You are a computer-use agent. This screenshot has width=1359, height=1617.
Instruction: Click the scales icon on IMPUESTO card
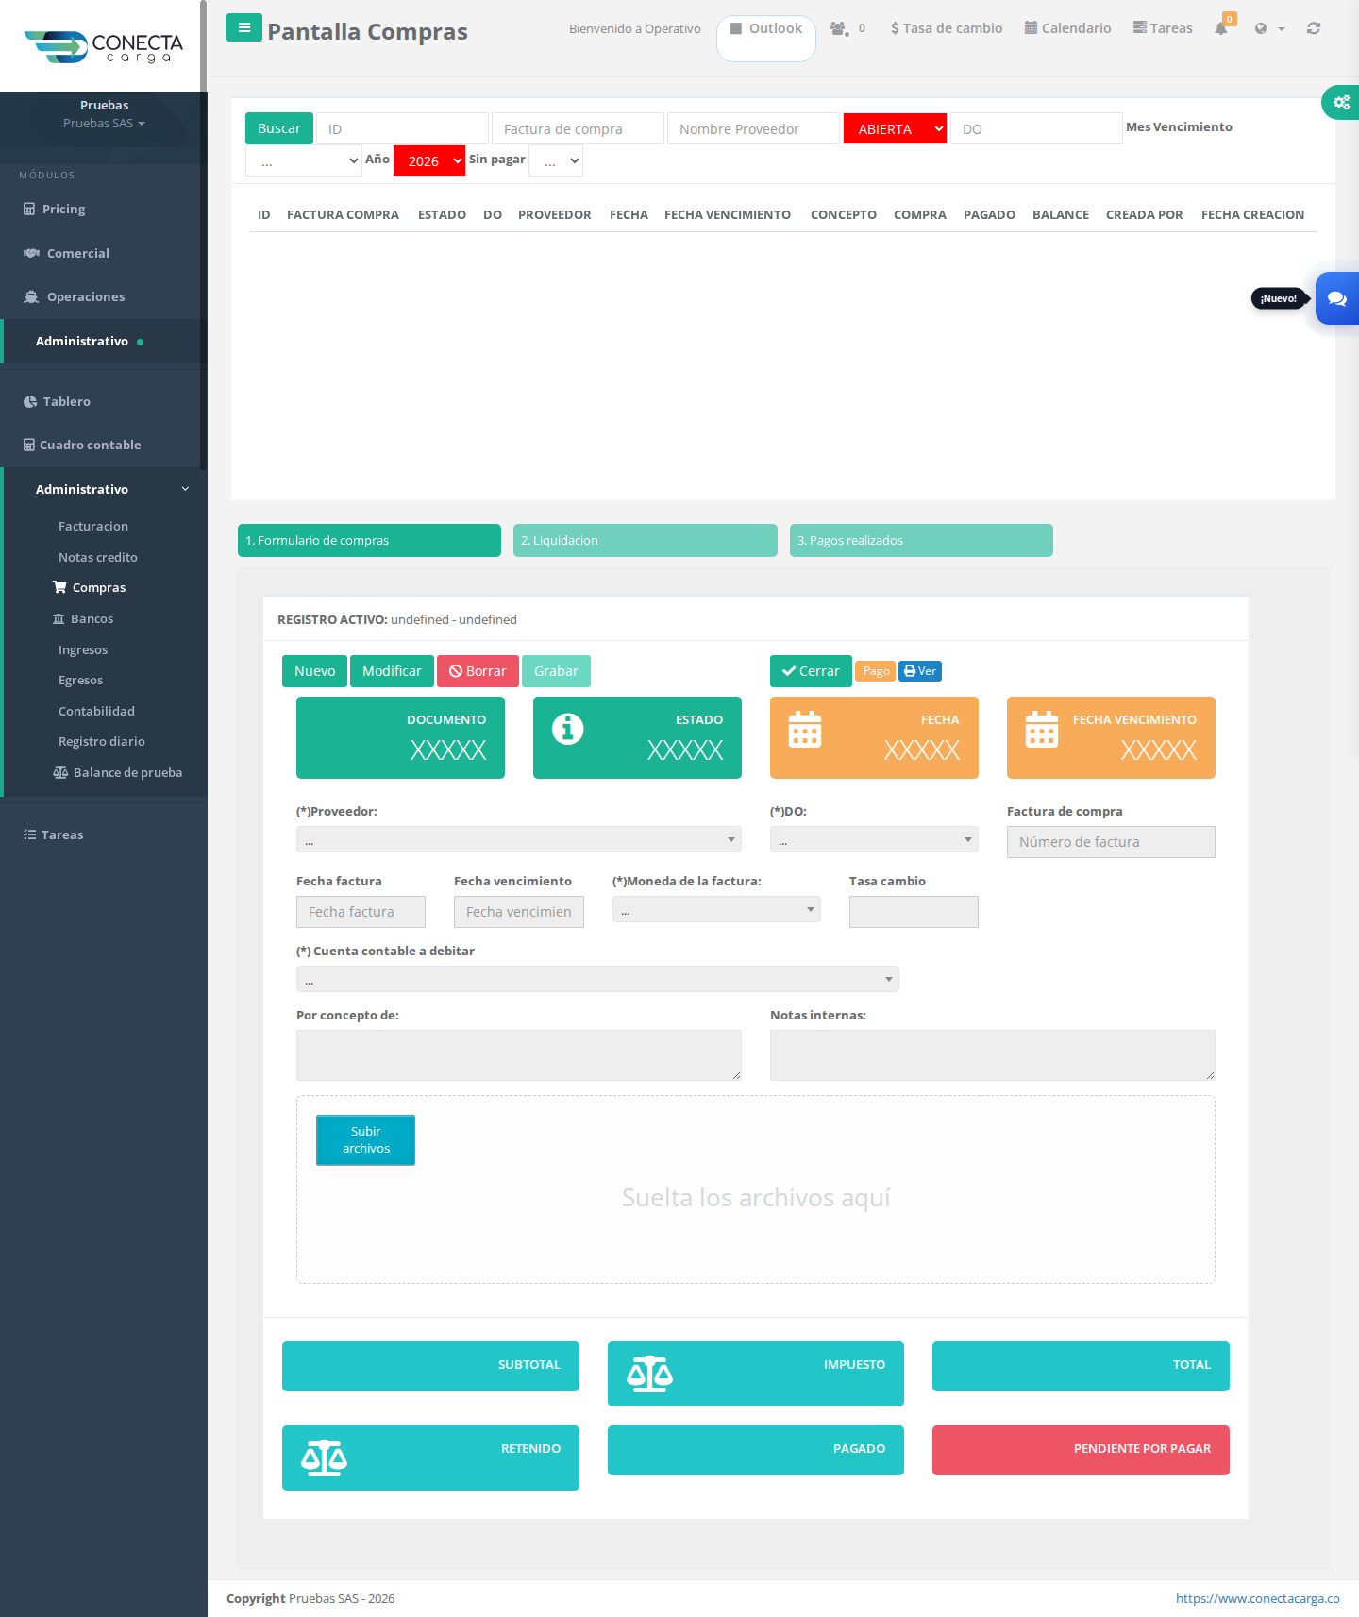(x=649, y=1374)
